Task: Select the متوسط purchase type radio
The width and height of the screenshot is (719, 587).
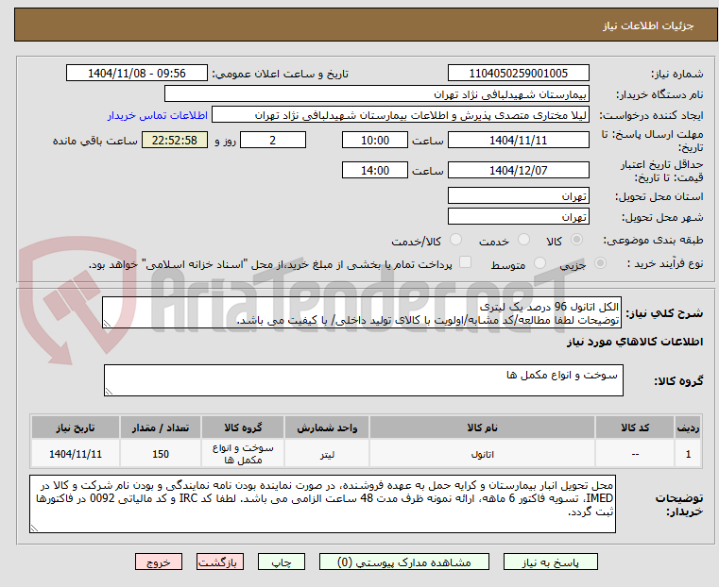Action: pos(539,263)
